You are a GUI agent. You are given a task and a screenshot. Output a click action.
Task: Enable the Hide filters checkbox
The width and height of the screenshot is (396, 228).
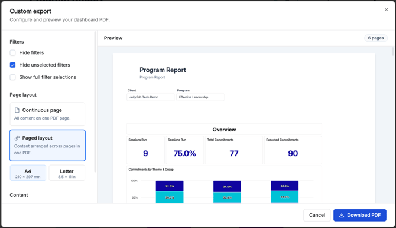12,52
